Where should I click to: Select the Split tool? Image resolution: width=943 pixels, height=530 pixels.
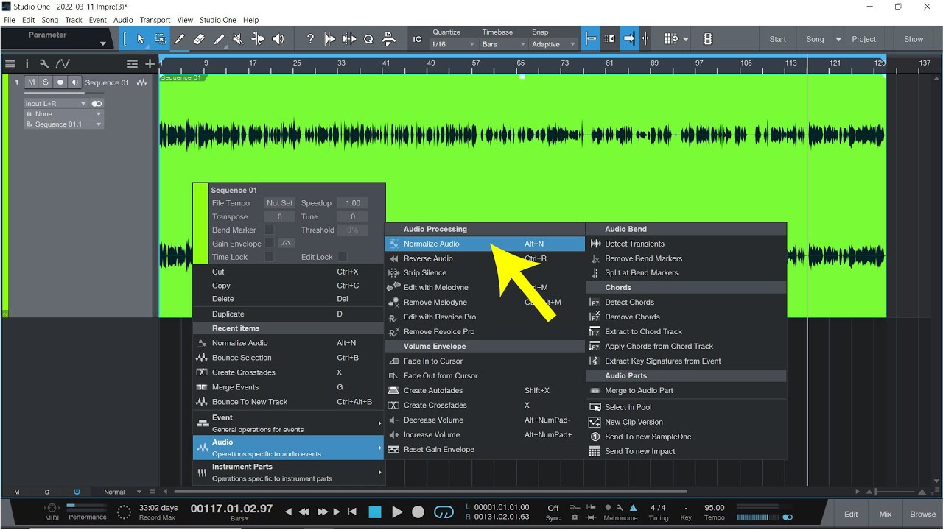click(179, 39)
